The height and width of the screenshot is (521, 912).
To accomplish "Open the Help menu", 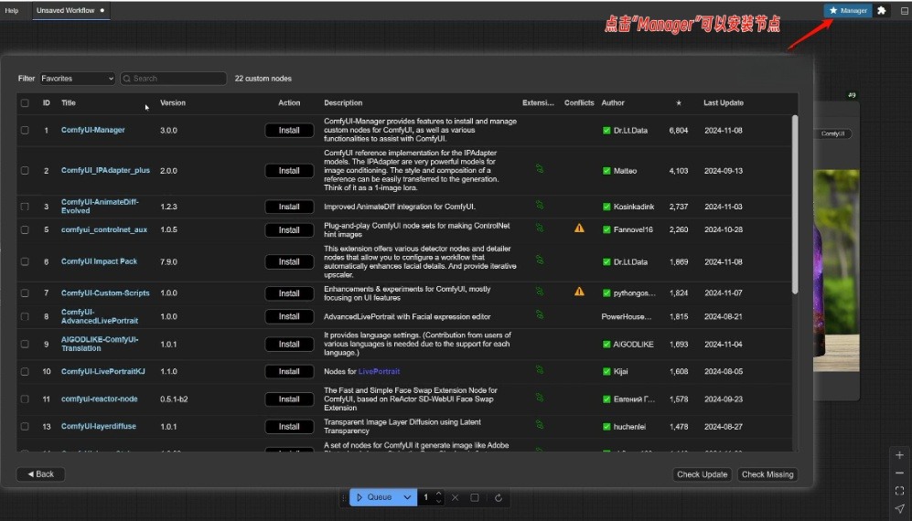I will 12,11.
